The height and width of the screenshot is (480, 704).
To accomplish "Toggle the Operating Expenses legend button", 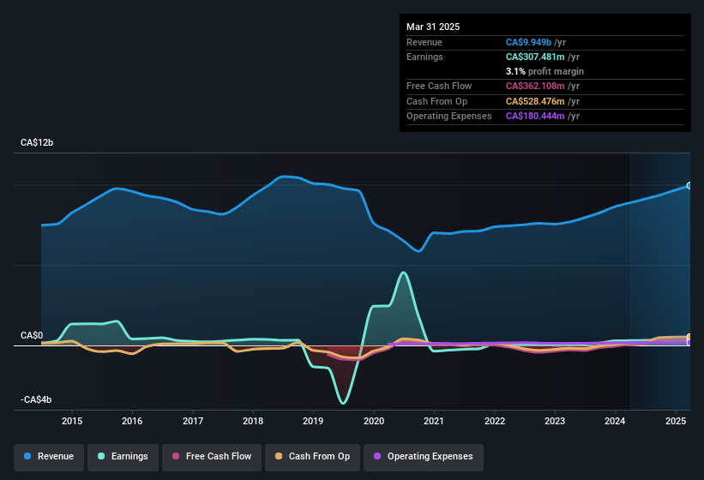I will pyautogui.click(x=423, y=457).
